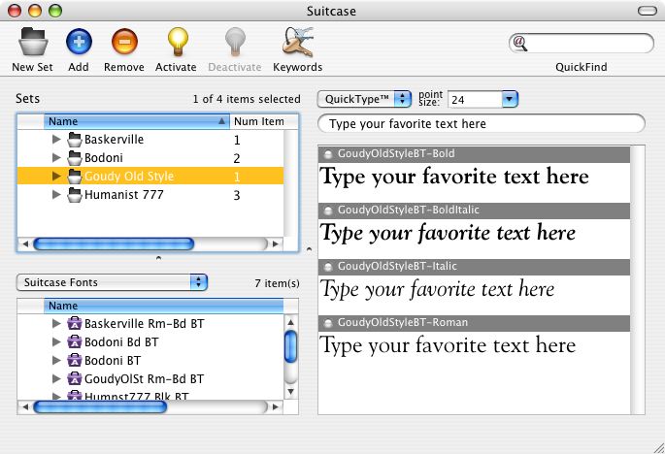The image size is (665, 454).
Task: Open the QuickType preview mode dropdown
Action: (x=364, y=99)
